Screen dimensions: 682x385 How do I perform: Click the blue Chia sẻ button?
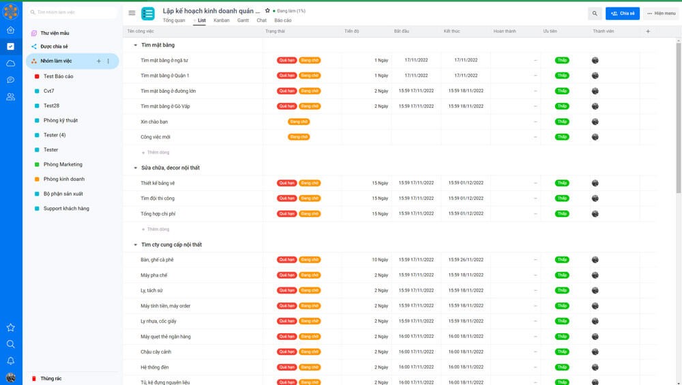point(622,13)
